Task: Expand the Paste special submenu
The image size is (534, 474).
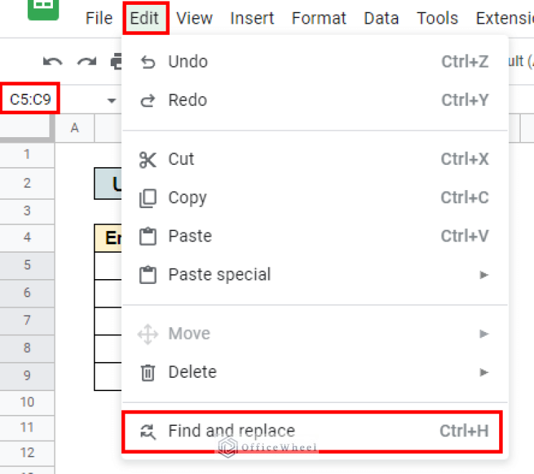Action: point(315,274)
